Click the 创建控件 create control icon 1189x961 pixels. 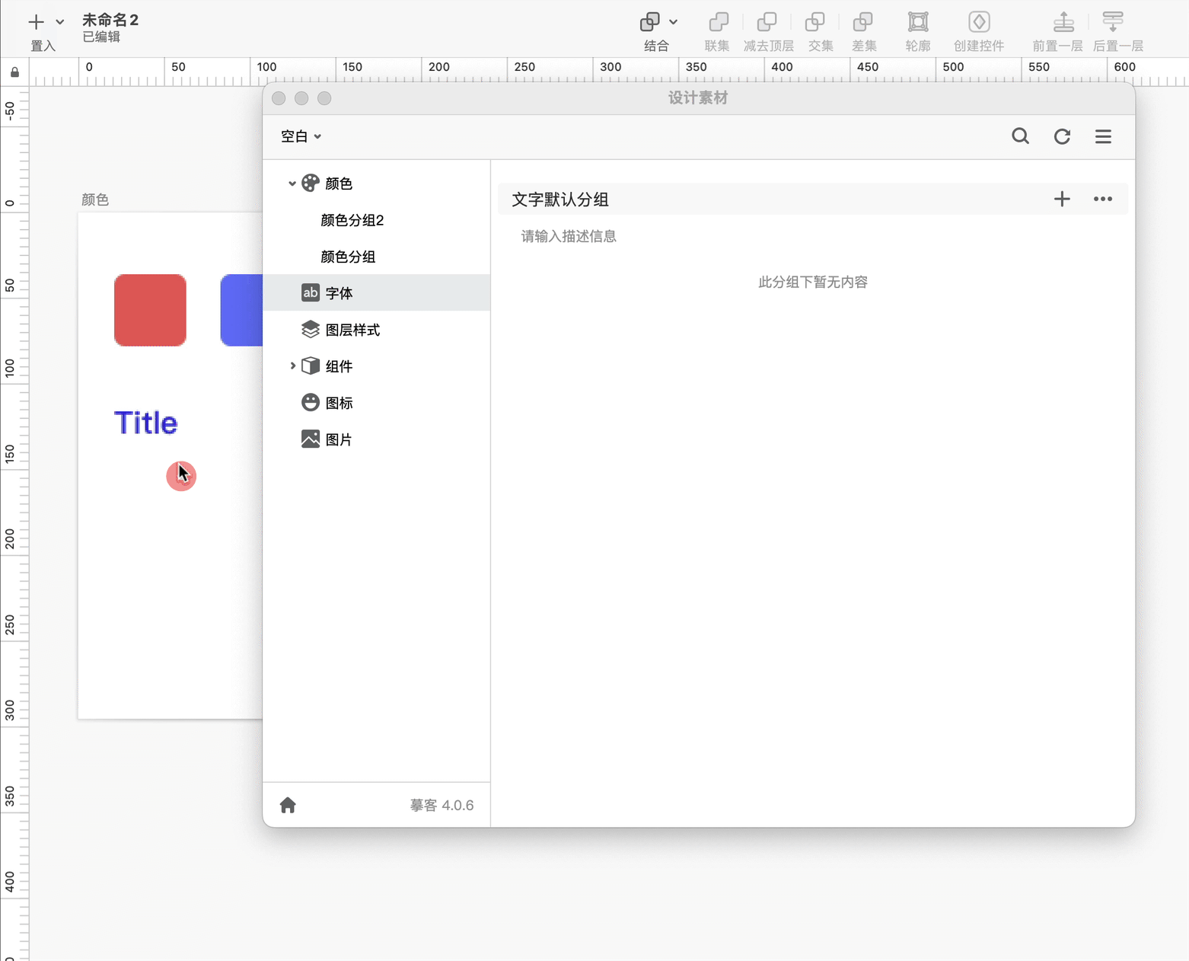(979, 23)
